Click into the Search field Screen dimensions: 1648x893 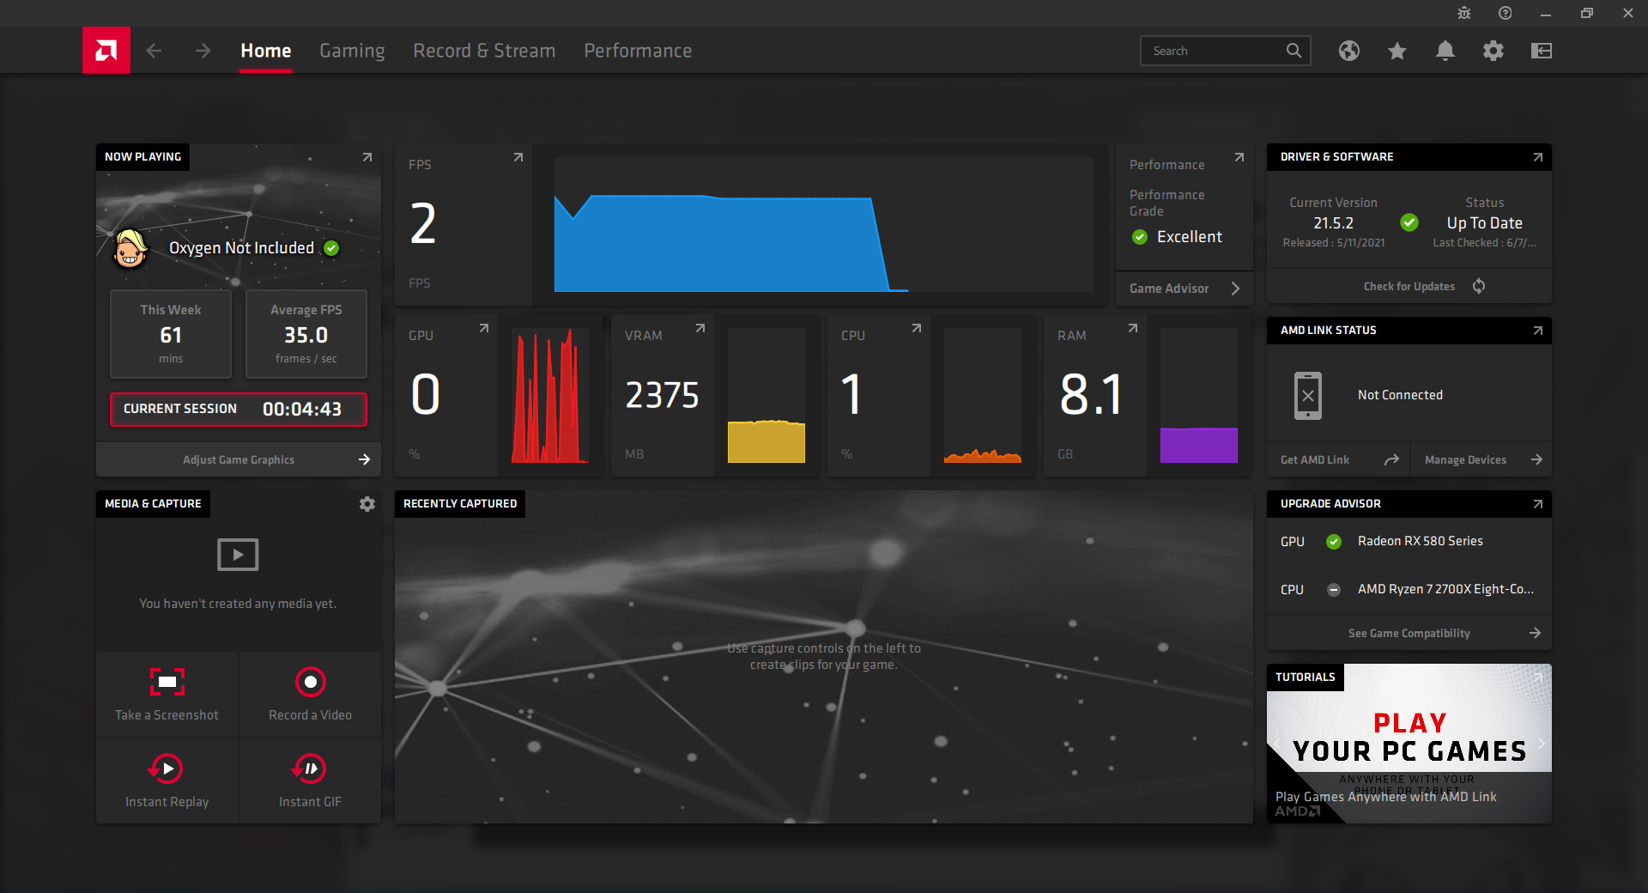click(x=1215, y=51)
